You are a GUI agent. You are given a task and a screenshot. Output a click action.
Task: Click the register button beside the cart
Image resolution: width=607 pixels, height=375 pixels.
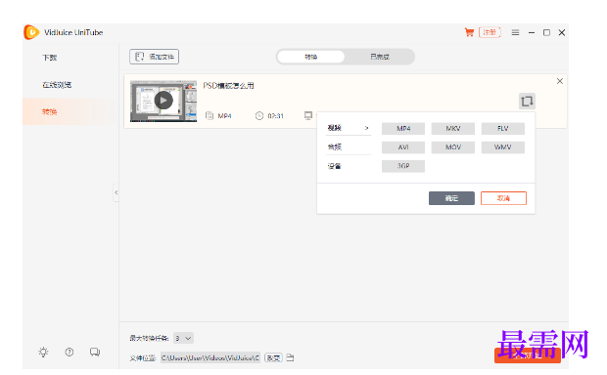coord(490,32)
